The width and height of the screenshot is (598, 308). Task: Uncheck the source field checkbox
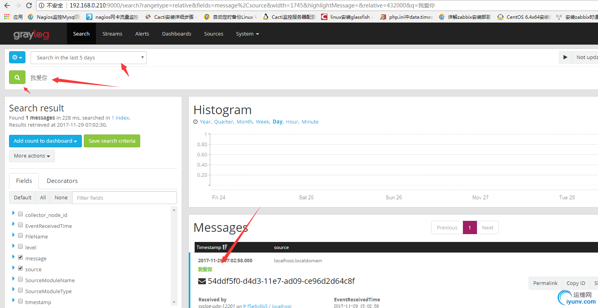20,268
